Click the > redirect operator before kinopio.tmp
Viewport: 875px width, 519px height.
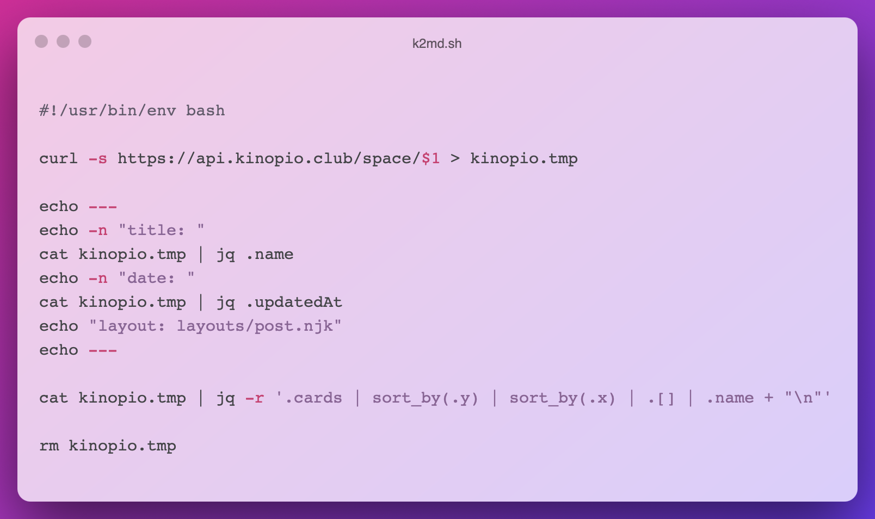(x=455, y=158)
